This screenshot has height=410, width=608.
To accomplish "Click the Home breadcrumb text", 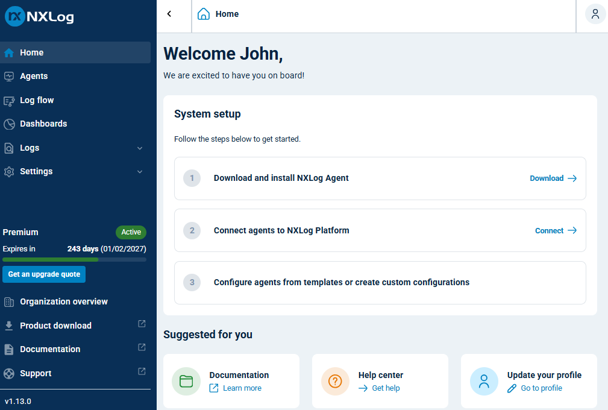I will (x=227, y=14).
